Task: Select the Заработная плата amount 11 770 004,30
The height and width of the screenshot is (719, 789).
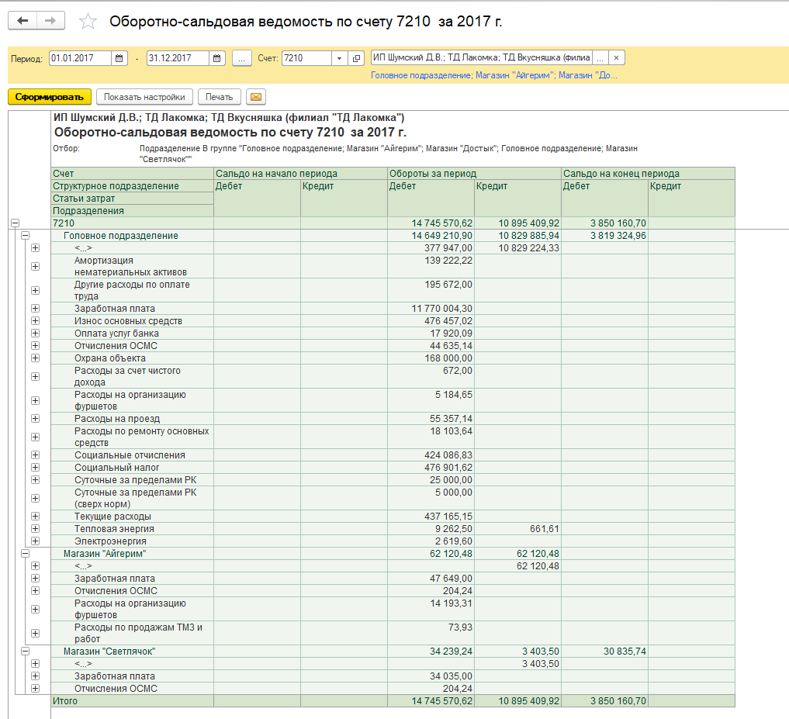Action: click(x=431, y=309)
